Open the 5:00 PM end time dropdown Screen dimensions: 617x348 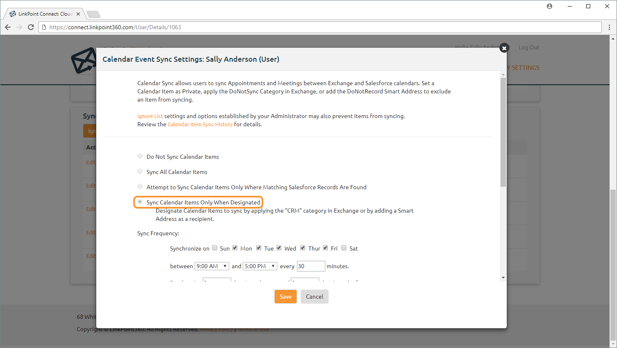[x=260, y=266]
